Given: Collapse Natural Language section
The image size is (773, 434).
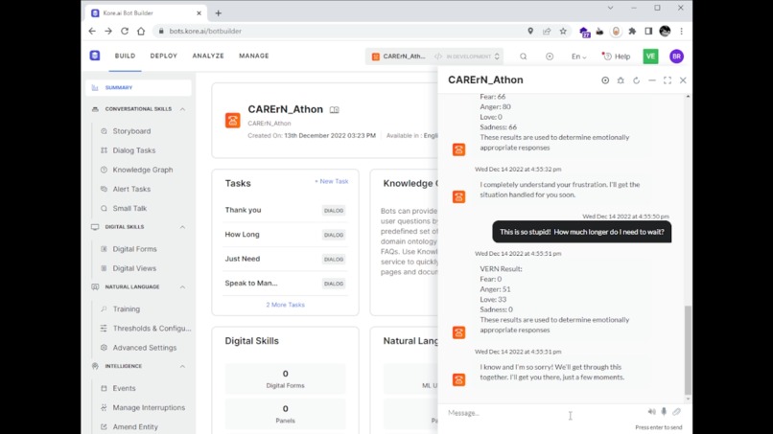Looking at the screenshot, I should pos(182,286).
